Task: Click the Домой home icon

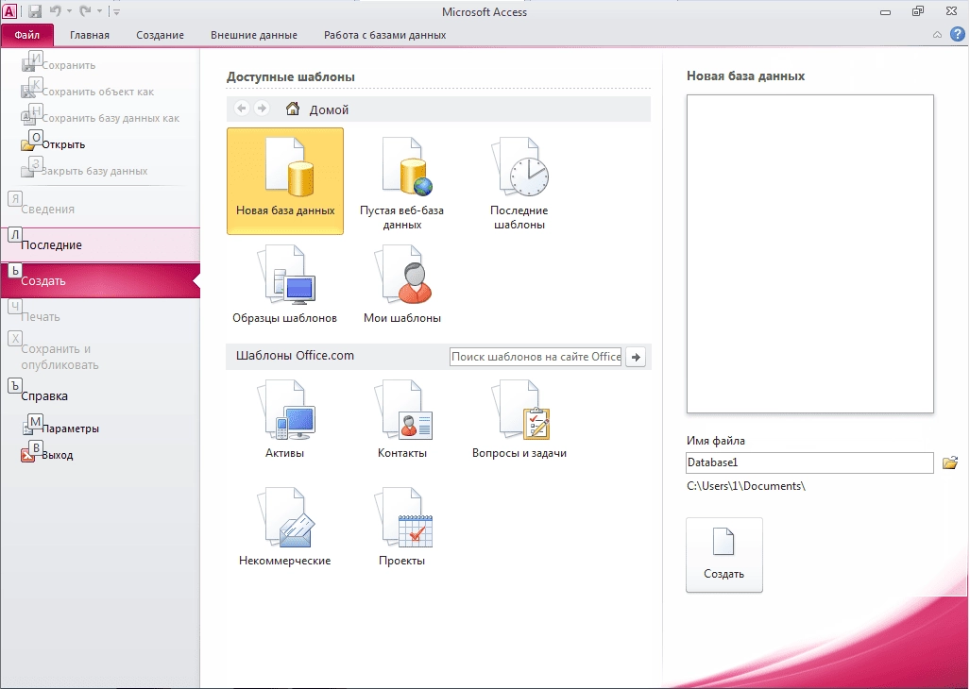Action: (x=293, y=109)
